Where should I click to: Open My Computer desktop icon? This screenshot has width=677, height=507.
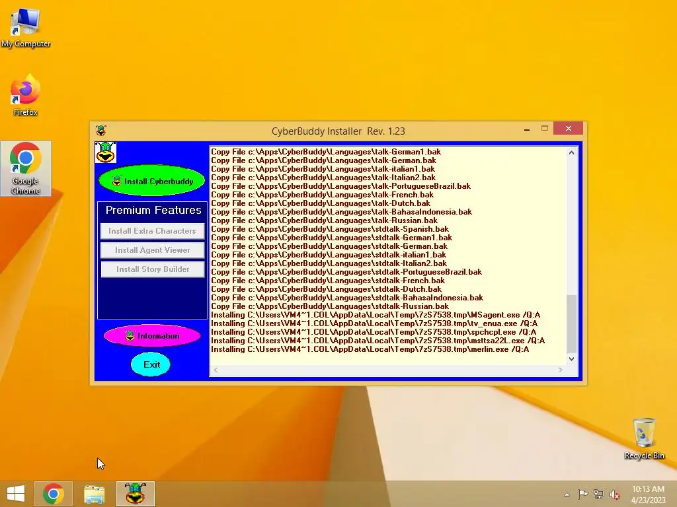click(26, 27)
